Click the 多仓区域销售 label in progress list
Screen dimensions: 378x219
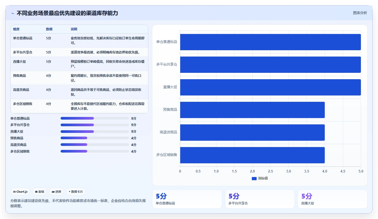[x=20, y=151]
